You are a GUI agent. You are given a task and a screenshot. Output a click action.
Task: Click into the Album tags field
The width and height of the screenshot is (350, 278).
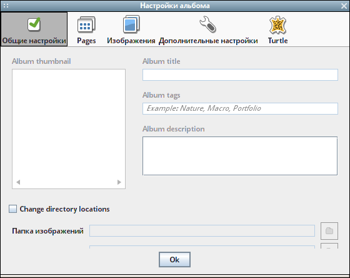point(240,108)
